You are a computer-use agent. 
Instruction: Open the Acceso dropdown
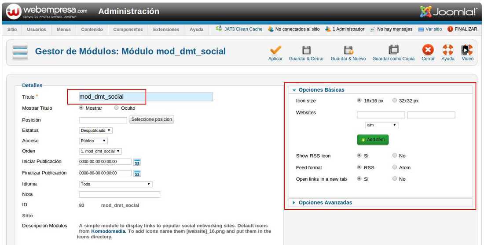93,141
